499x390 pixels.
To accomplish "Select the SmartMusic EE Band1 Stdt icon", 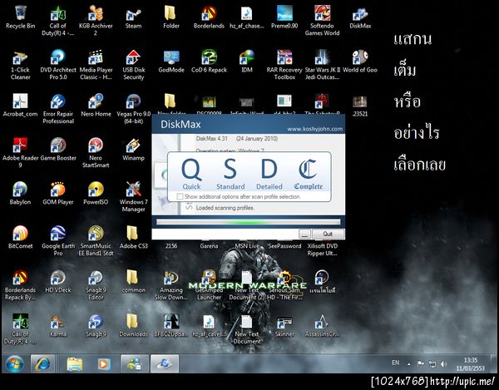I will [x=96, y=240].
